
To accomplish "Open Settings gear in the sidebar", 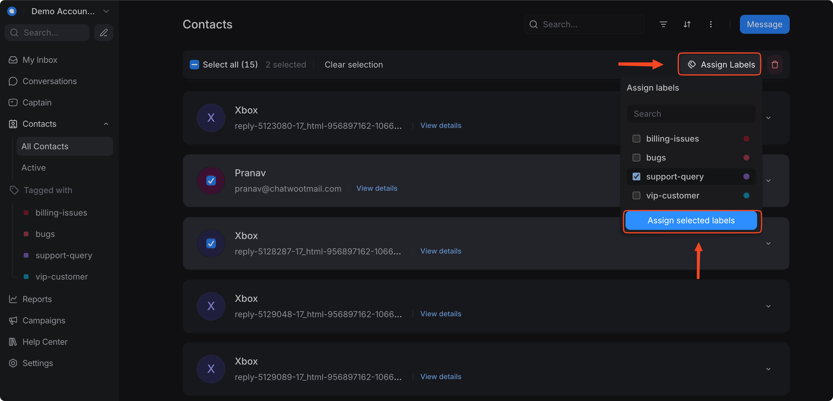I will (x=38, y=363).
